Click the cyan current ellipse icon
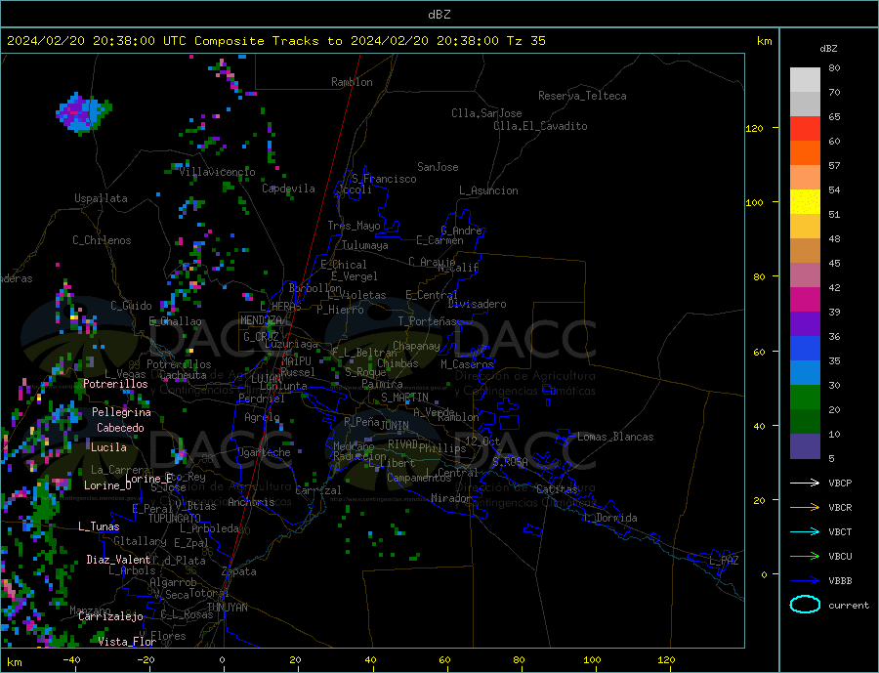Screen dimensions: 879x673 pyautogui.click(x=805, y=605)
